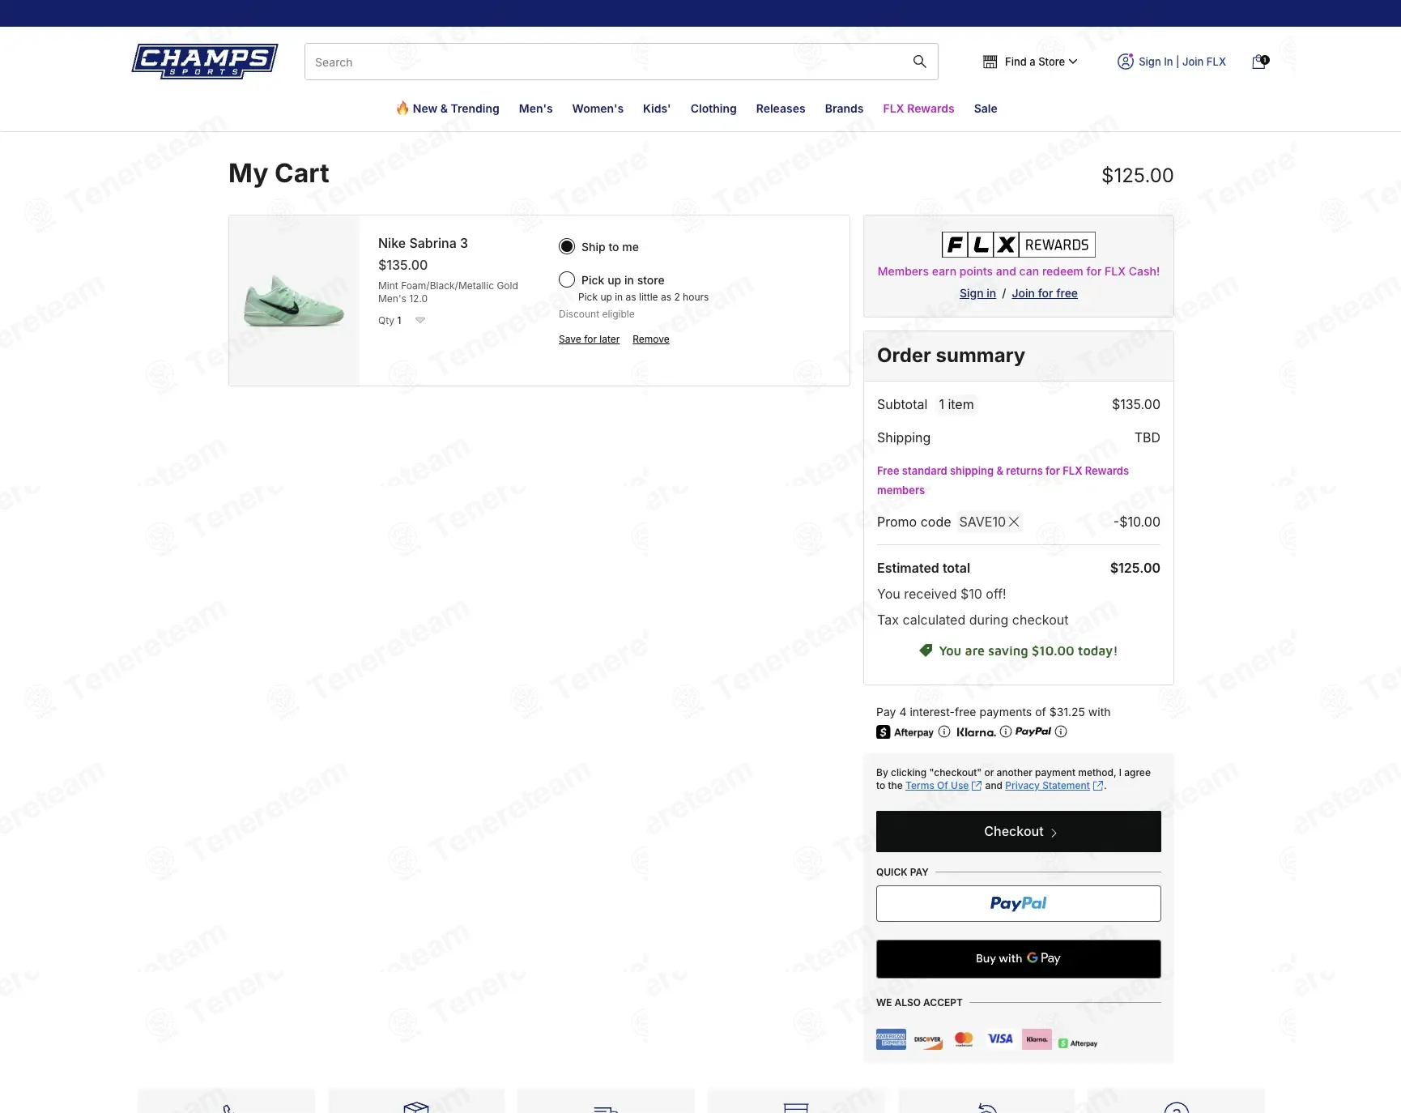
Task: Open the Women's menu
Action: tap(598, 109)
